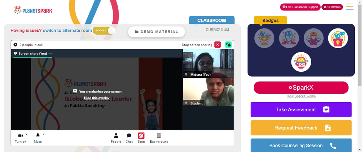This screenshot has height=152, width=362.
Task: Turn off the camera
Action: tap(21, 138)
